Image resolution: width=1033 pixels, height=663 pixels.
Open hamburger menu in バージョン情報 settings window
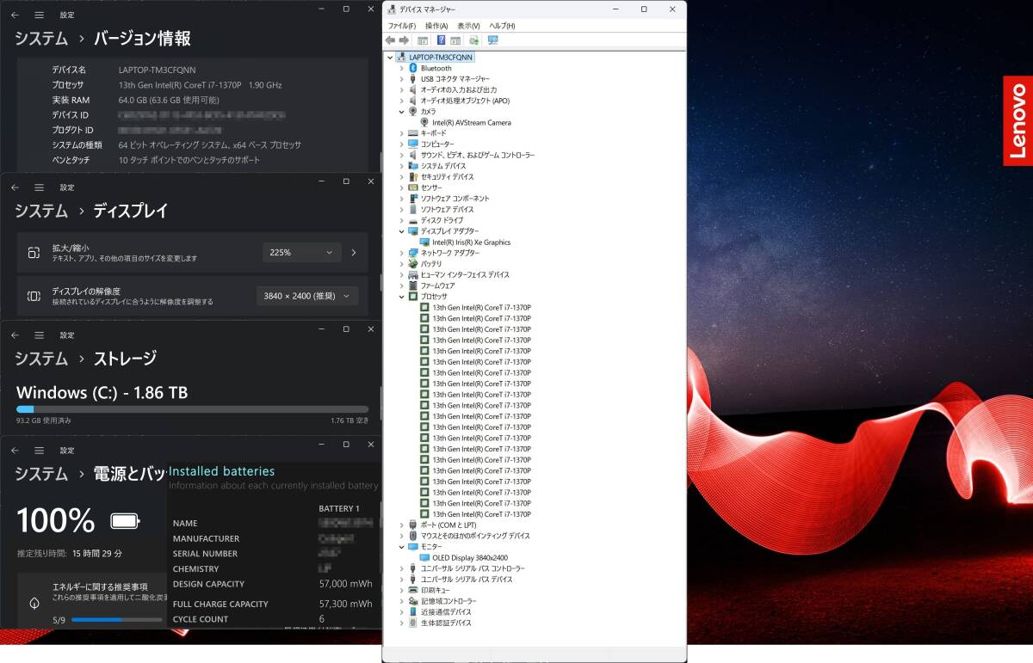(x=39, y=15)
